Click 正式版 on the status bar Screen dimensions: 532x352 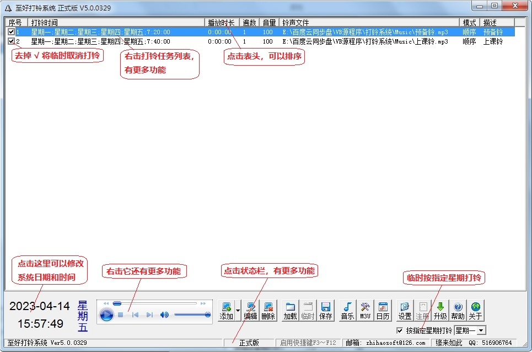pyautogui.click(x=250, y=342)
